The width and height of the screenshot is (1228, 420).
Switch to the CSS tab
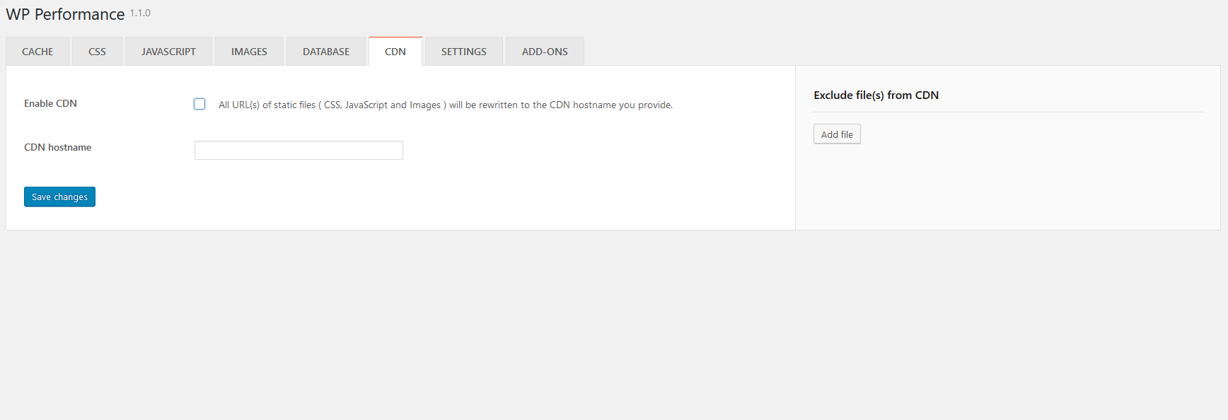tap(97, 52)
